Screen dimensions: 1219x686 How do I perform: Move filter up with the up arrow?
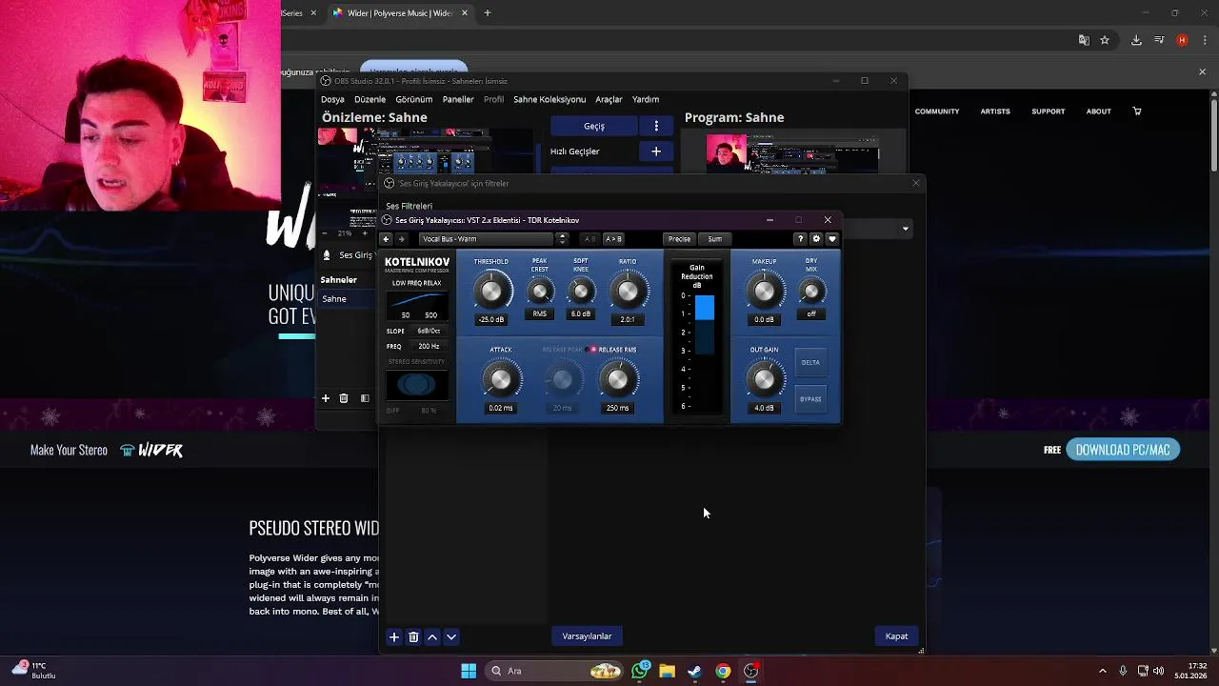click(432, 636)
